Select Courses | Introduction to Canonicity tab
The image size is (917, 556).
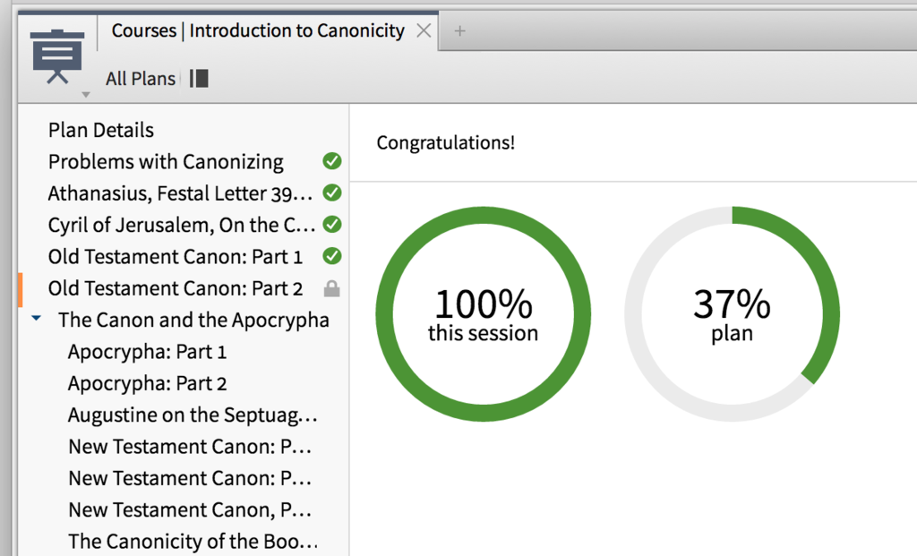[258, 31]
